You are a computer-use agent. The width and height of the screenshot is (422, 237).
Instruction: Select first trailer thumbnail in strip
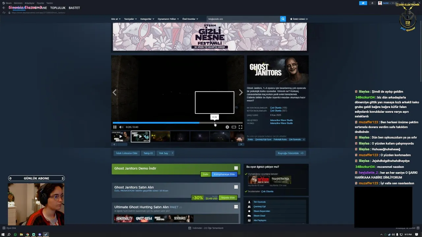tap(121, 136)
